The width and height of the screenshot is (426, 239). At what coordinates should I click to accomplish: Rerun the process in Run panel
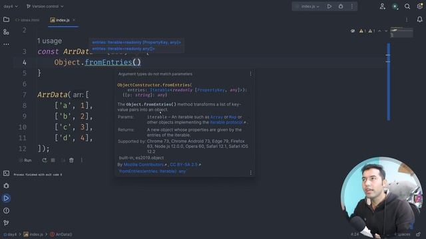[45, 161]
